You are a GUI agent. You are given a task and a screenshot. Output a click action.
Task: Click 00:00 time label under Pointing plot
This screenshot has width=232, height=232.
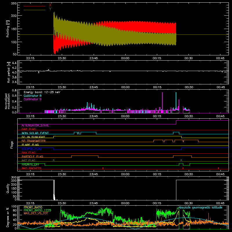[x=125, y=58]
